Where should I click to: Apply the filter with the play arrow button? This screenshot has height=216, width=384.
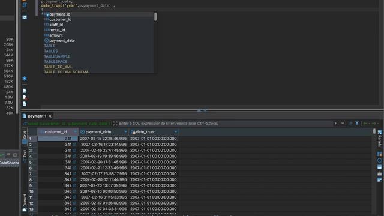[x=335, y=124]
